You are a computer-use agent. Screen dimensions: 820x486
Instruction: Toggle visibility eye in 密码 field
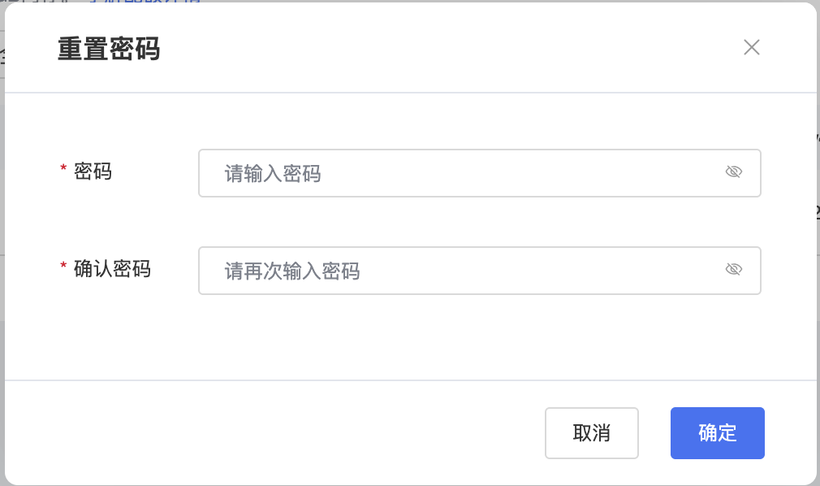tap(734, 172)
